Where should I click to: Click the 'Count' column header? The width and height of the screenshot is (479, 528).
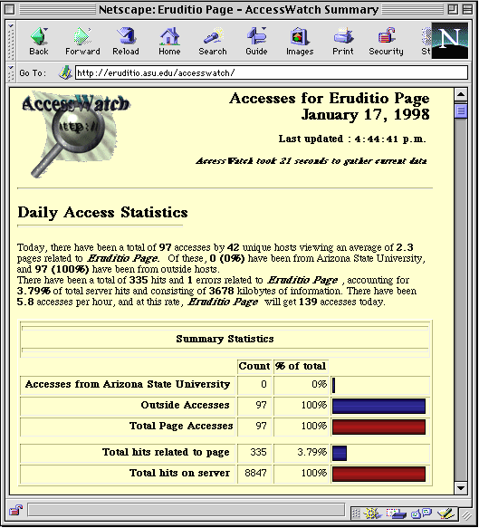[254, 366]
